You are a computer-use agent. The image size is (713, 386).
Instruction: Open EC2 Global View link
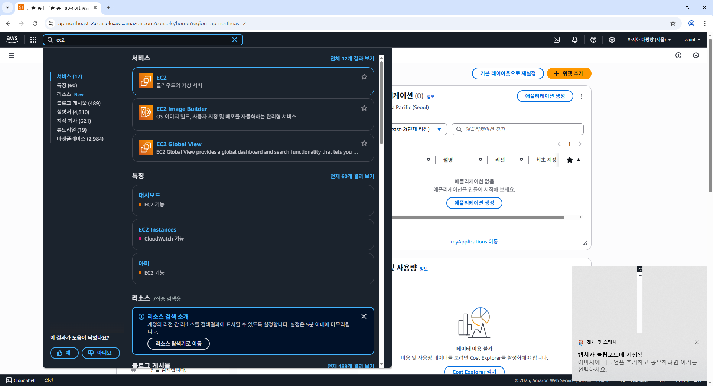(x=179, y=144)
